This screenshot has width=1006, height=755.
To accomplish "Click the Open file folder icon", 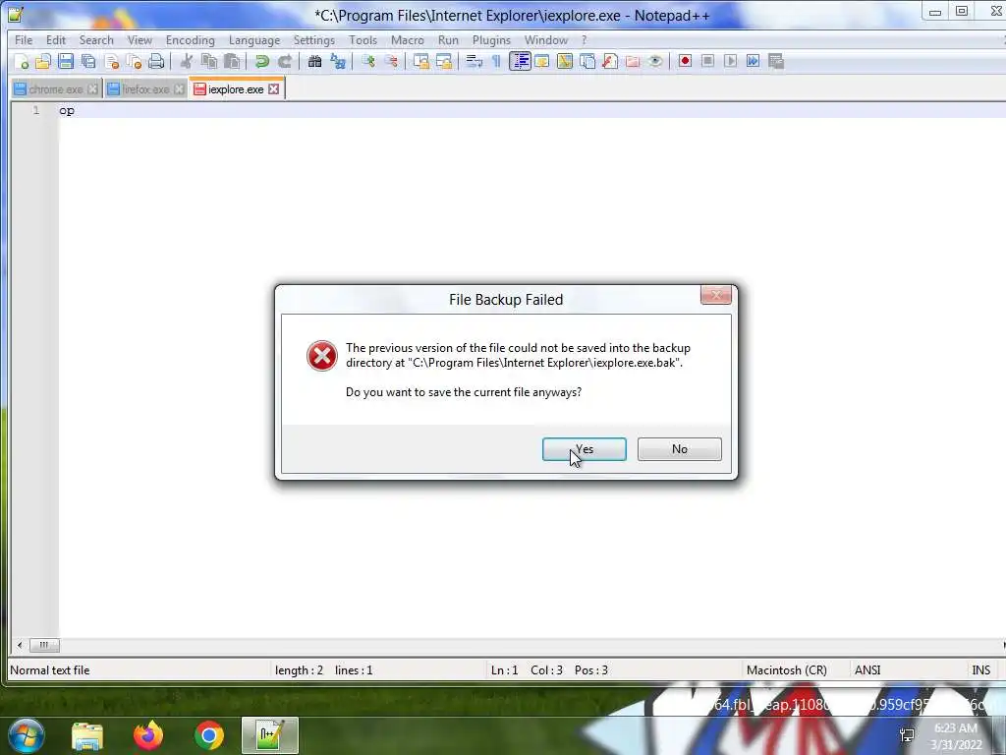I will click(43, 62).
